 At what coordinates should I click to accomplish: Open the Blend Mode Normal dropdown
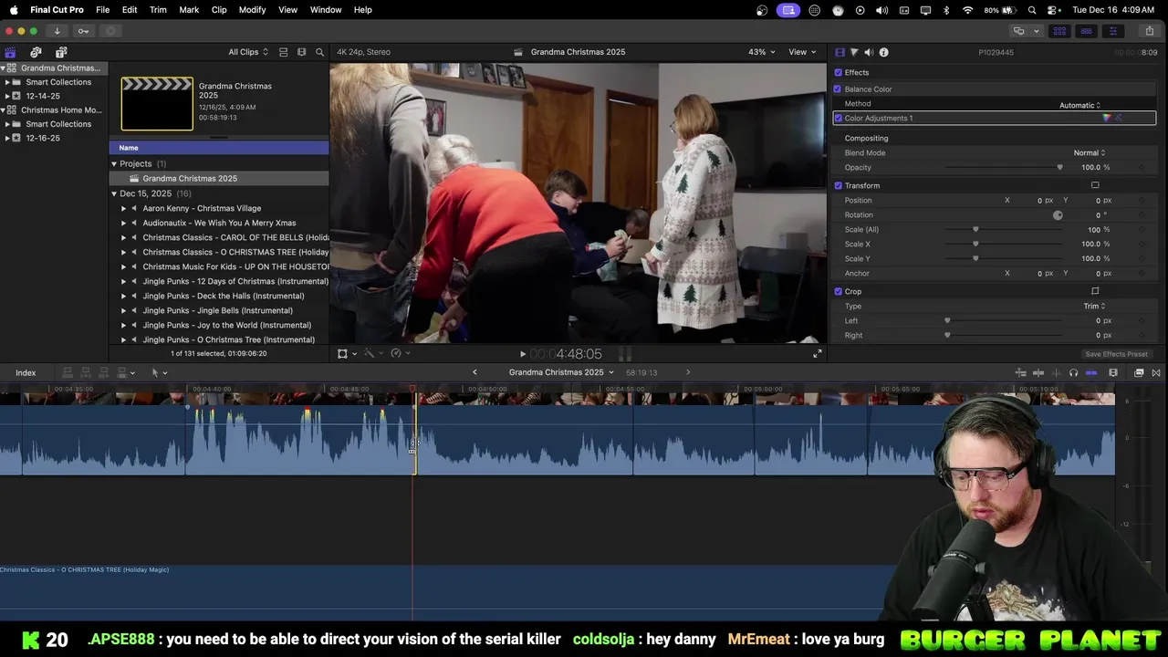tap(1090, 152)
